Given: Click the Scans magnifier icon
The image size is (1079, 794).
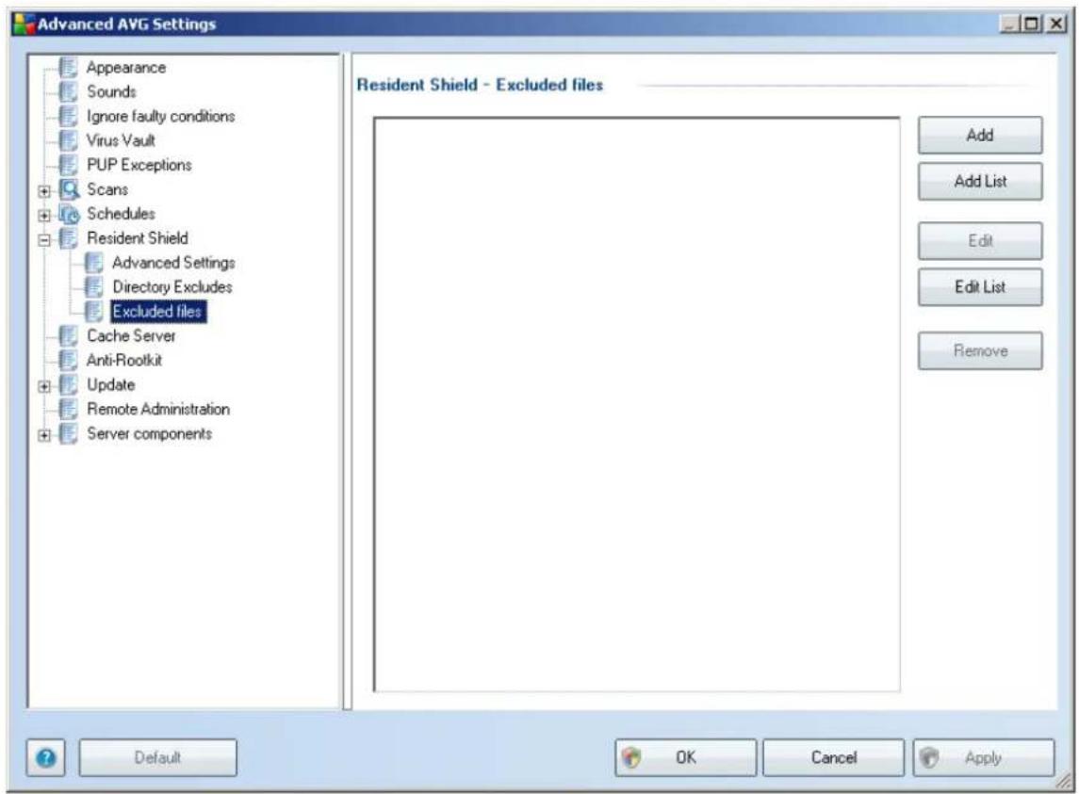Looking at the screenshot, I should pyautogui.click(x=70, y=189).
